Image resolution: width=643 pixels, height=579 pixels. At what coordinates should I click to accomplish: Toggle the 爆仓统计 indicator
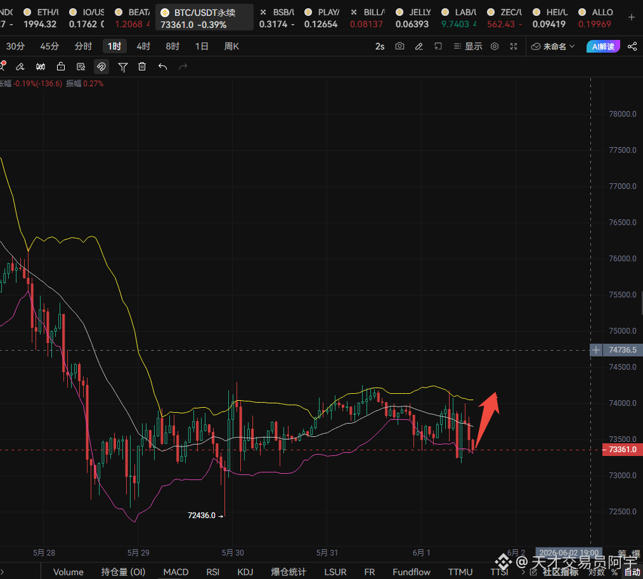point(289,571)
